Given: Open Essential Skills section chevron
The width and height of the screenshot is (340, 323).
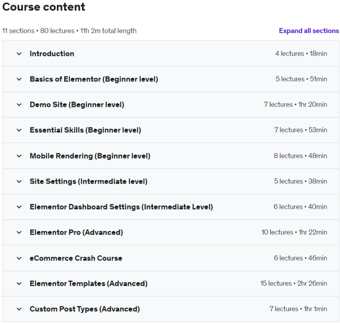Looking at the screenshot, I should click(19, 130).
